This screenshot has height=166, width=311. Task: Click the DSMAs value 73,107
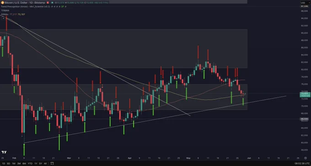tap(21, 15)
